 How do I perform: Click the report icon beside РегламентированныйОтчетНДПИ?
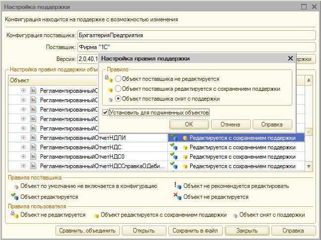point(34,138)
